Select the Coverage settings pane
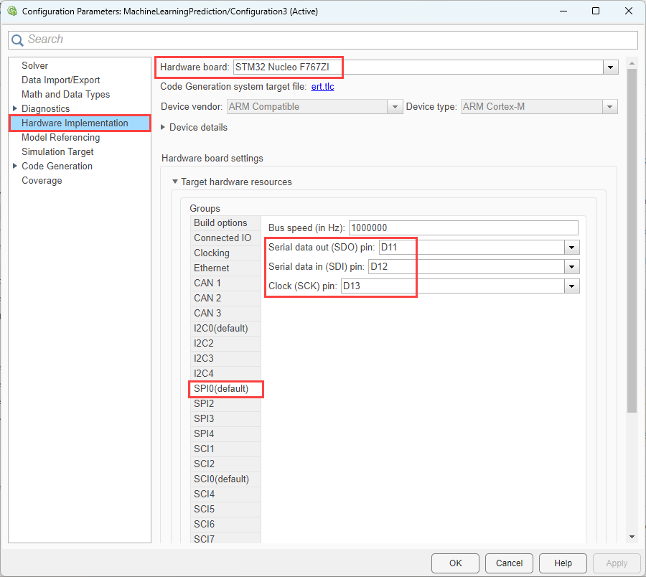The width and height of the screenshot is (646, 577). pos(42,180)
